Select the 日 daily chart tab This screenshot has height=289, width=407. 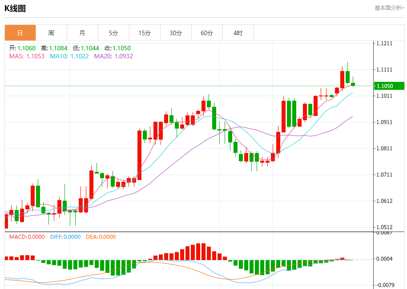(x=20, y=33)
